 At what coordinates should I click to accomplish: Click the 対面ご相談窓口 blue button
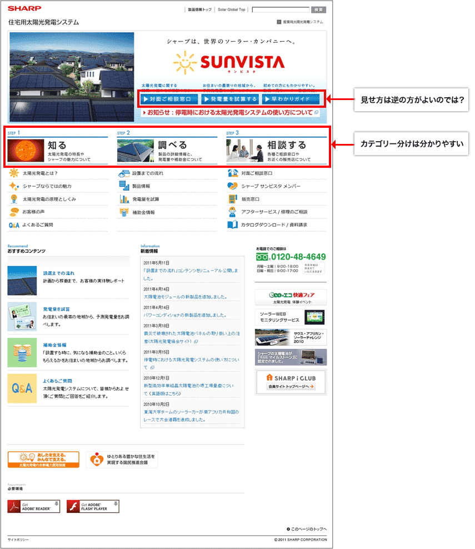[x=169, y=99]
